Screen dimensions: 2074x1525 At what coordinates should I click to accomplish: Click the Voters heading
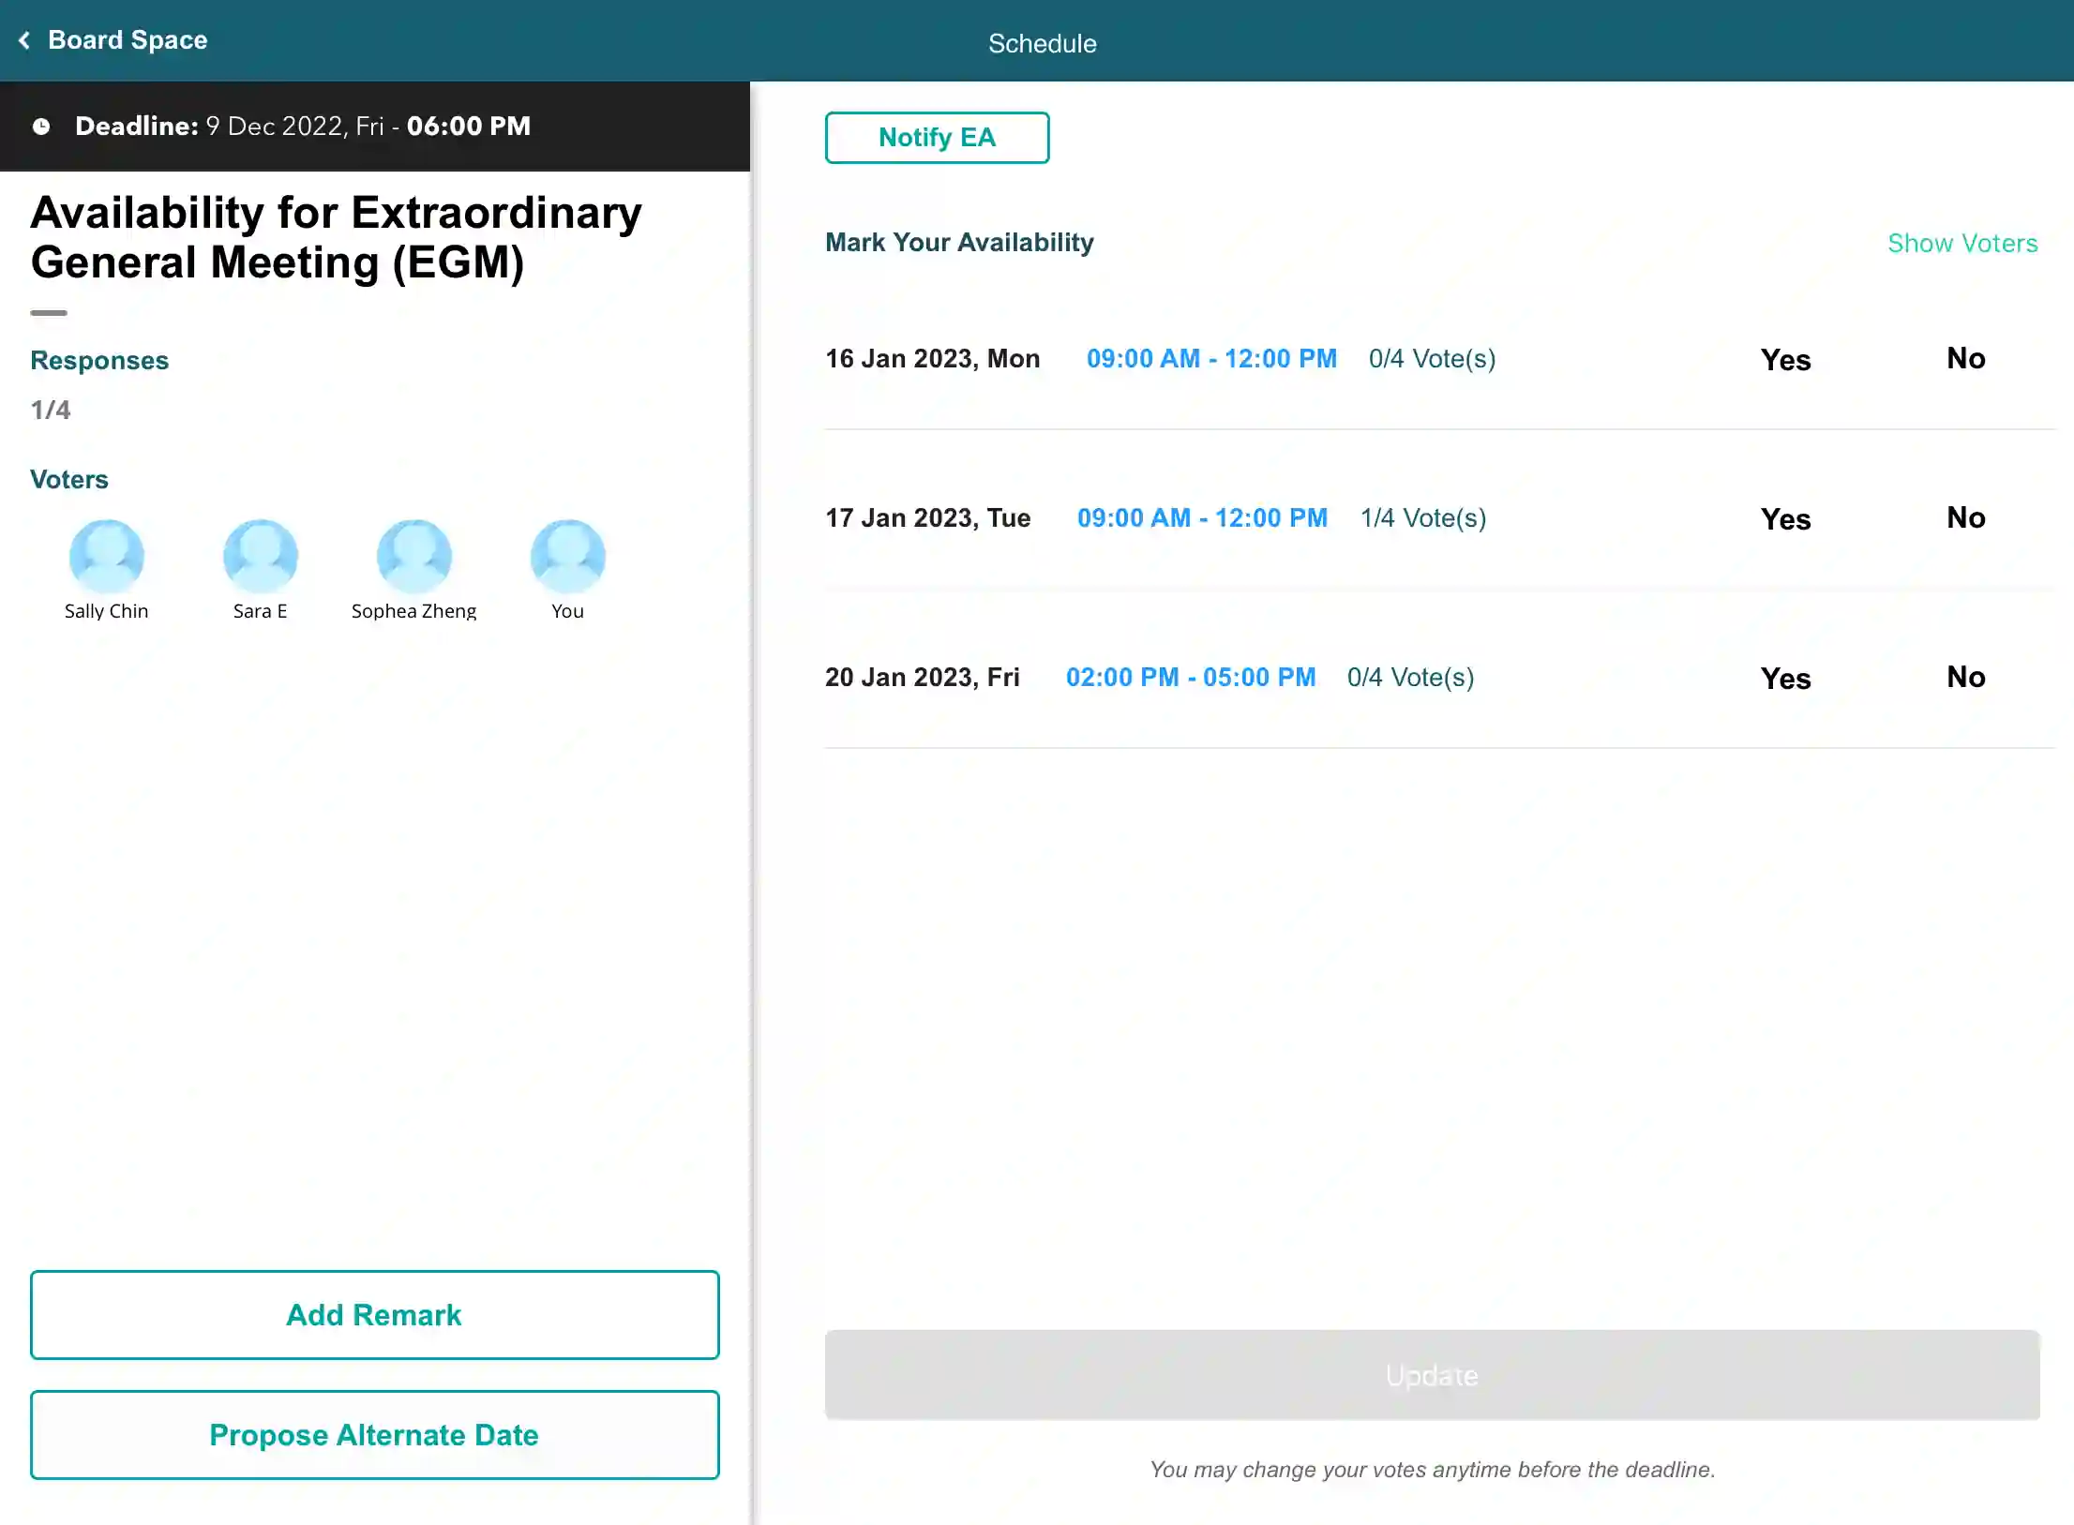point(69,480)
